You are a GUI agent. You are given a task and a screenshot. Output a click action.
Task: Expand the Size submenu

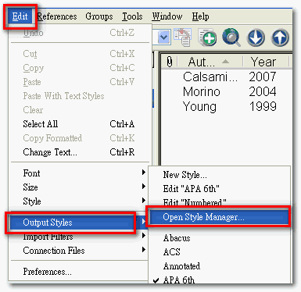point(79,187)
